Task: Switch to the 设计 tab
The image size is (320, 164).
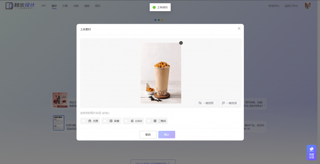Action: coord(54,6)
